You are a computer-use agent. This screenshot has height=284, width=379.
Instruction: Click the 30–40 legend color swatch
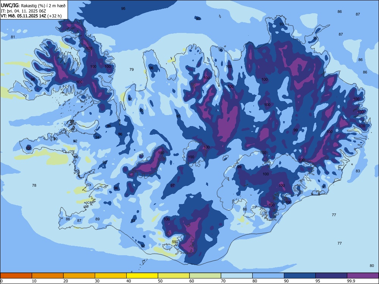click(111, 276)
